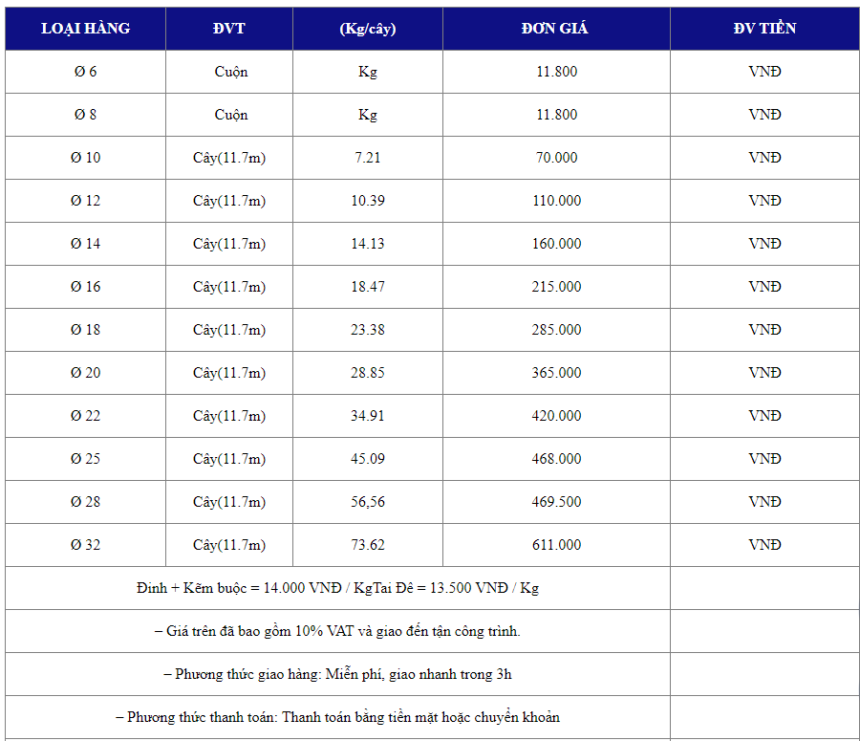Viewport: 860px width, 741px height.
Task: Click the Đinh + Kẽm buộc price note
Action: pos(337,588)
